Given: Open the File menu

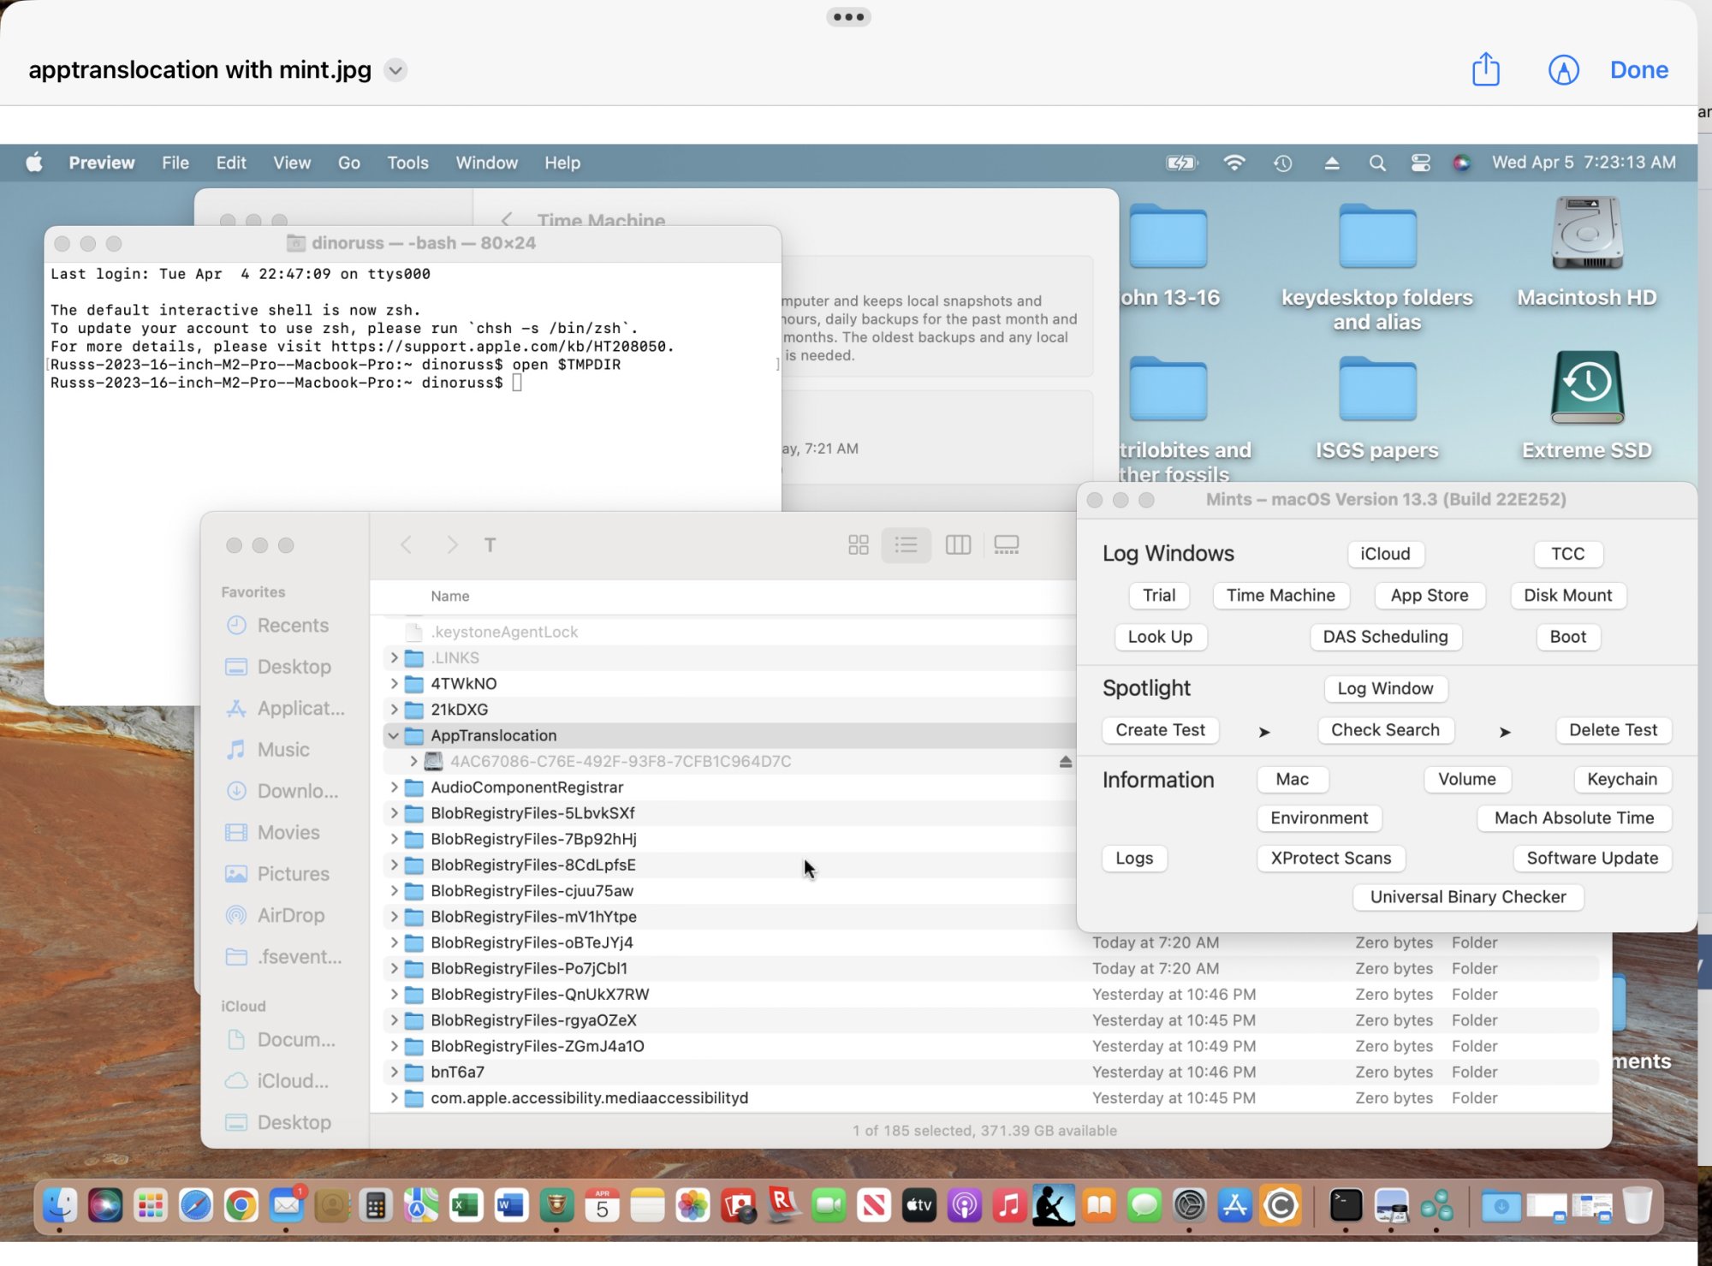Looking at the screenshot, I should (x=175, y=163).
